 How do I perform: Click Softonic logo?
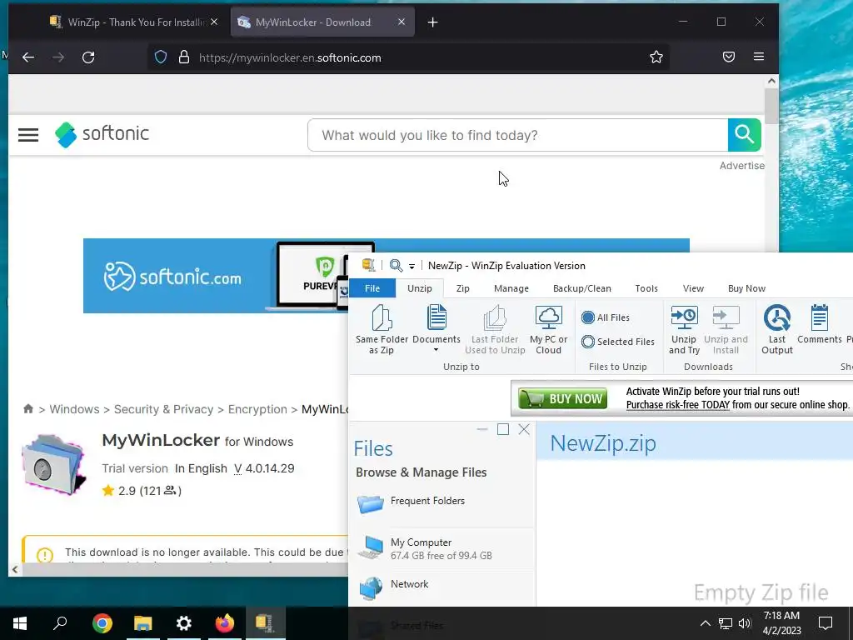tap(102, 134)
